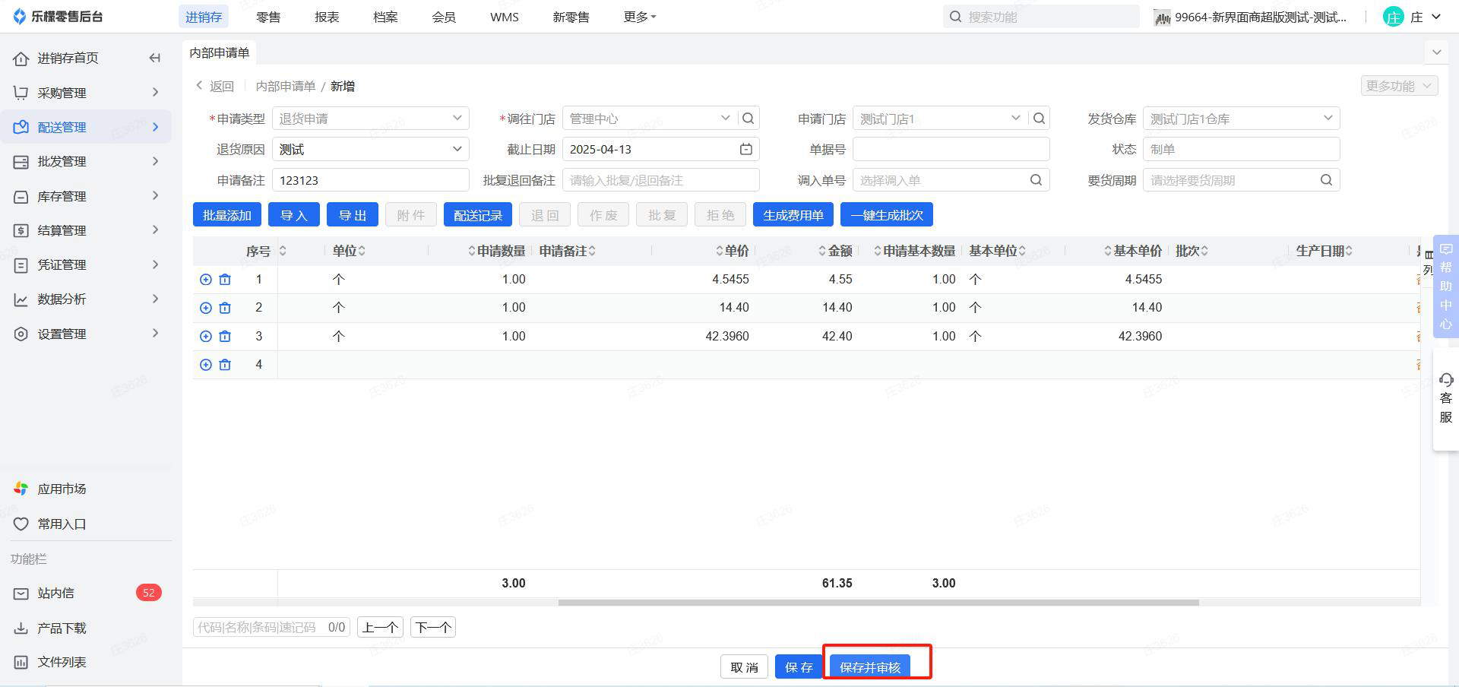Open the 发货仓库 dropdown
This screenshot has height=687, width=1459.
pyautogui.click(x=1240, y=119)
